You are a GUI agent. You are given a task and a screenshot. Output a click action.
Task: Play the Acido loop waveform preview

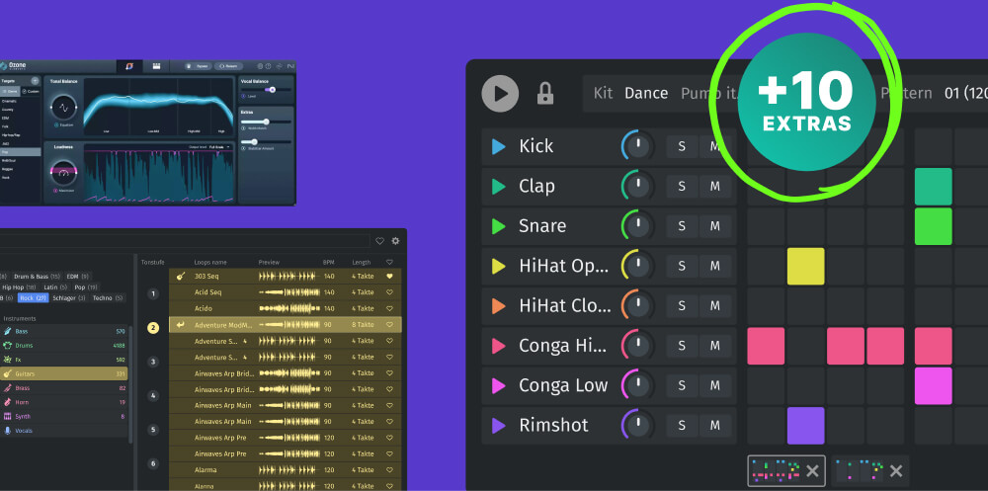pos(288,309)
